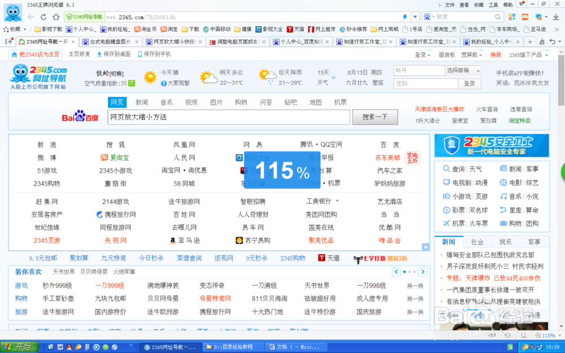Open the 工具 menu
The width and height of the screenshot is (565, 353).
(493, 5)
